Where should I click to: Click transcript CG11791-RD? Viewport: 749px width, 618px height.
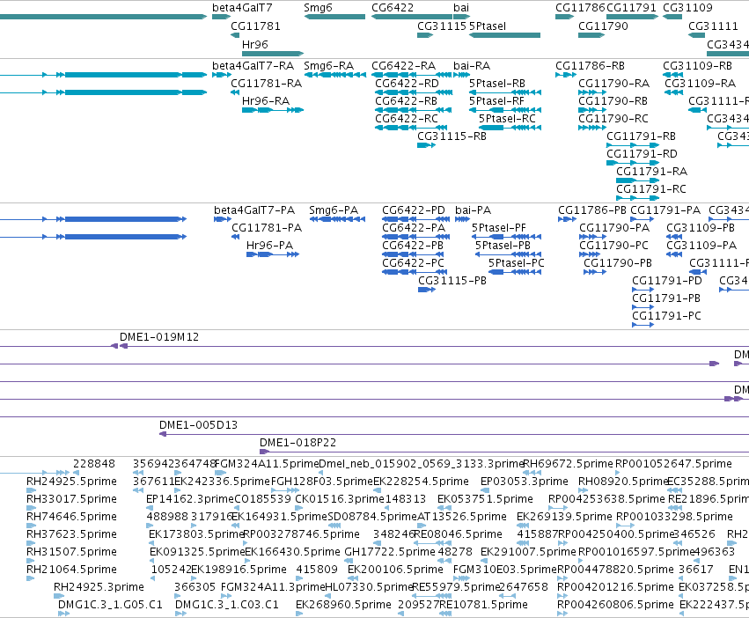[642, 154]
